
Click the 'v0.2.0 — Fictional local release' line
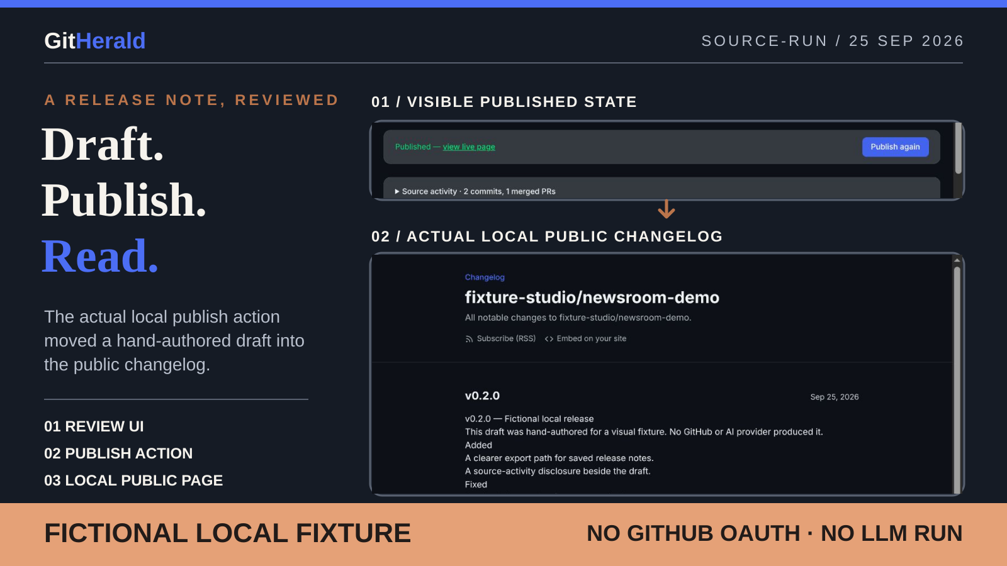tap(529, 419)
